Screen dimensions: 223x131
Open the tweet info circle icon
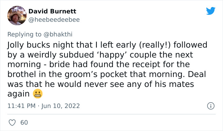211,106
